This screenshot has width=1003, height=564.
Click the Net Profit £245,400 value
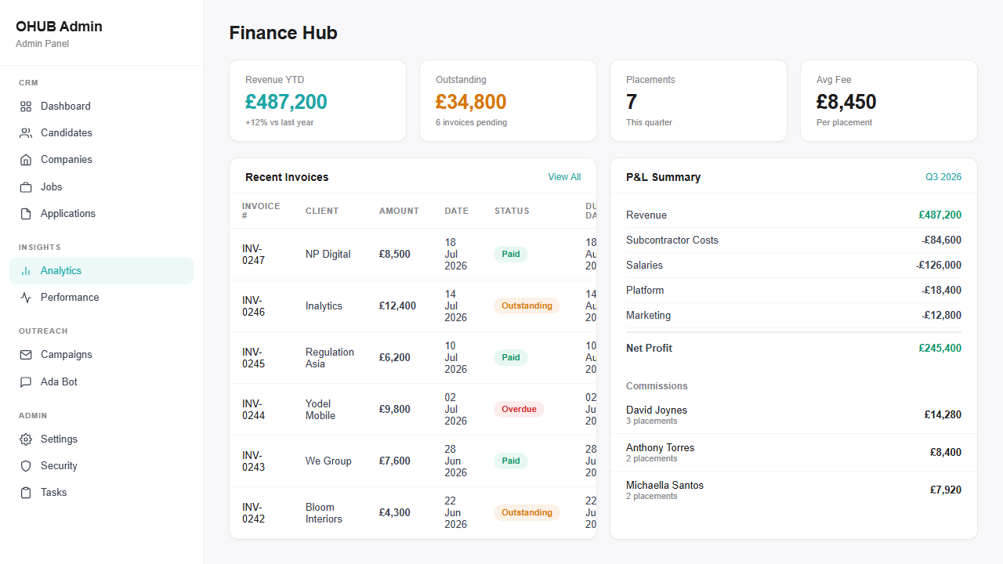[940, 349]
